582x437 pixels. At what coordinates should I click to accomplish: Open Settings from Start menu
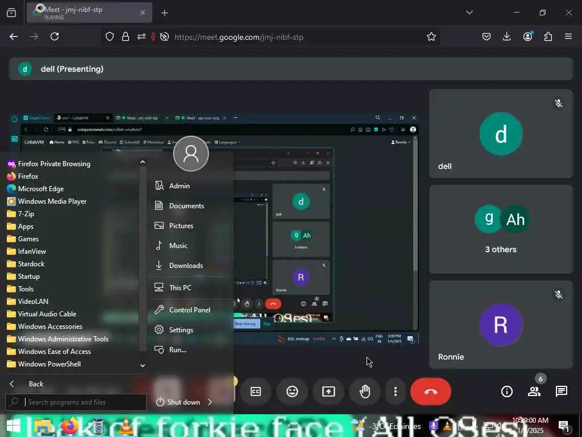(174, 330)
